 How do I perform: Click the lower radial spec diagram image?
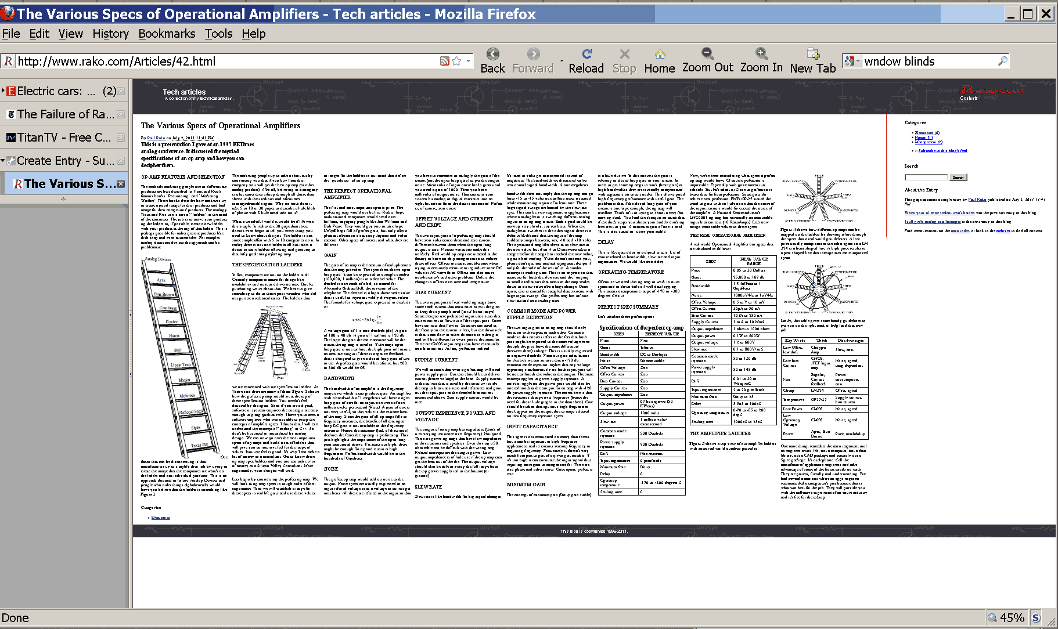coord(819,289)
